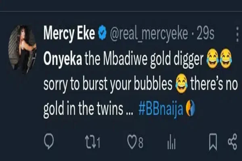
Task: Bookmark this tweet
Action: tap(213, 142)
